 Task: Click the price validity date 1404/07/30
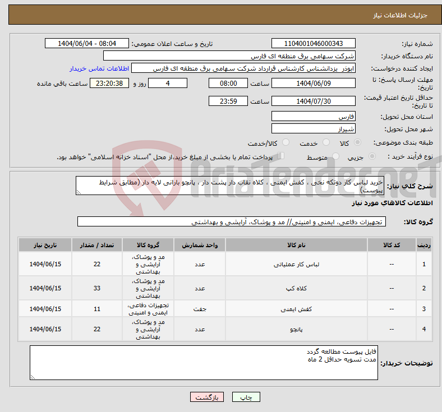pyautogui.click(x=313, y=101)
